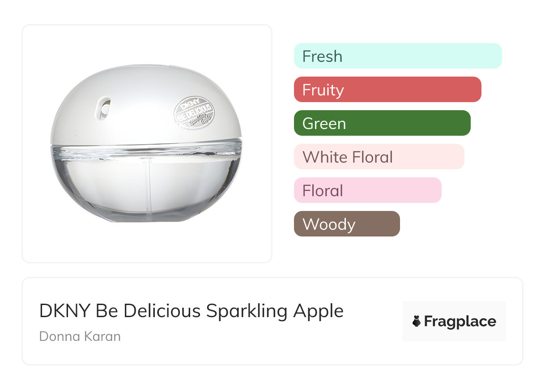Click the "Woody" text label

point(329,224)
